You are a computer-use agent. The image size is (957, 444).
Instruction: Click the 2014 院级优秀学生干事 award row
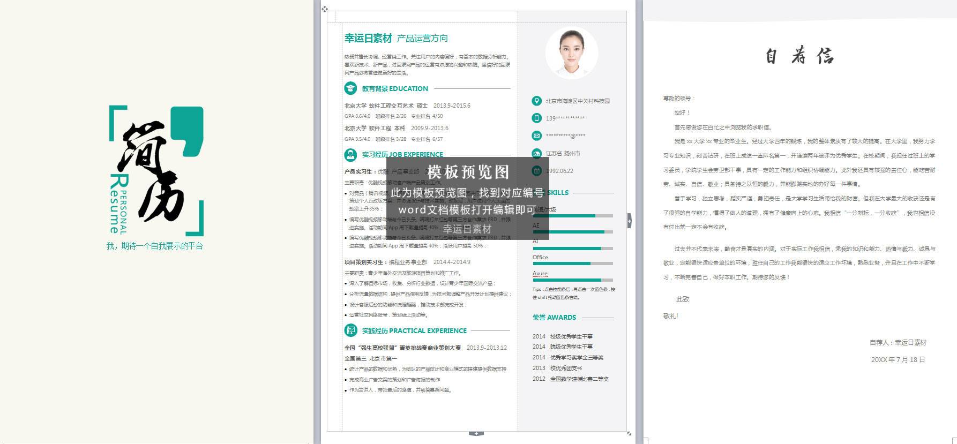point(563,347)
